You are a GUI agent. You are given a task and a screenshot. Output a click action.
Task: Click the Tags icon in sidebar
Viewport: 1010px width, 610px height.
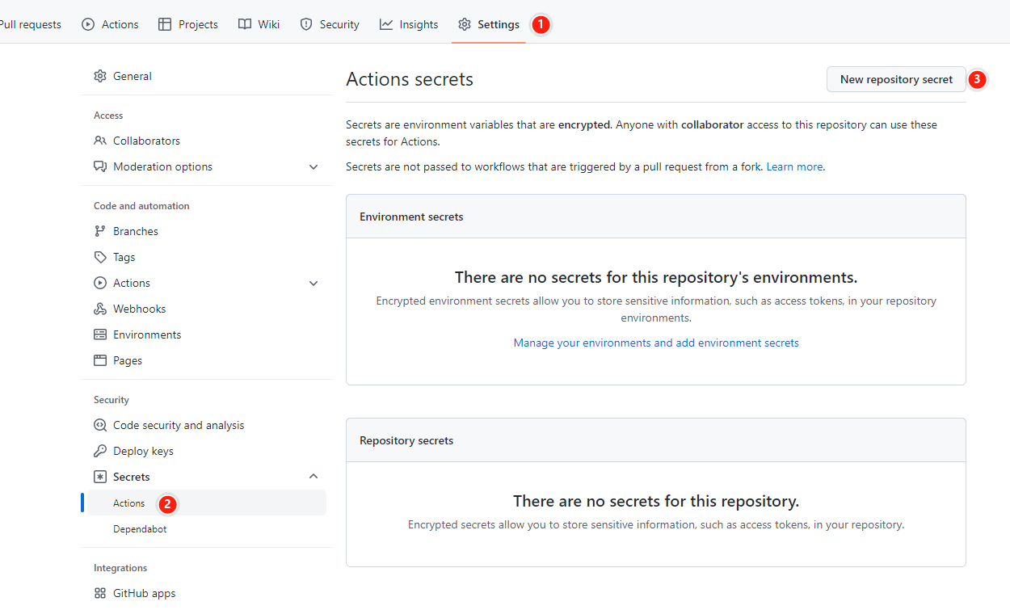(100, 257)
